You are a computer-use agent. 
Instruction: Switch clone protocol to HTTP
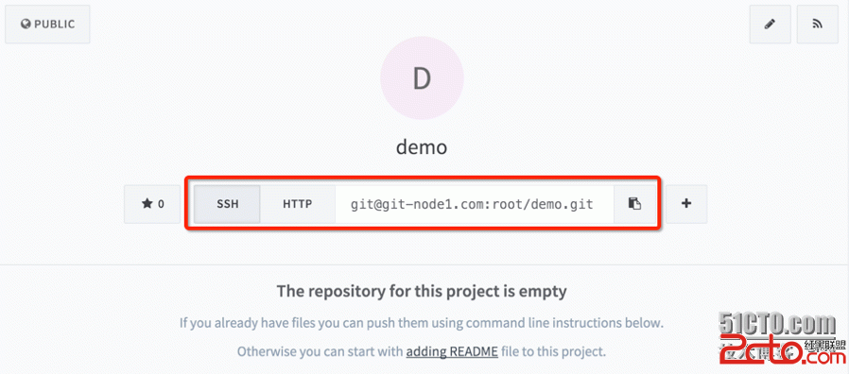pyautogui.click(x=297, y=204)
